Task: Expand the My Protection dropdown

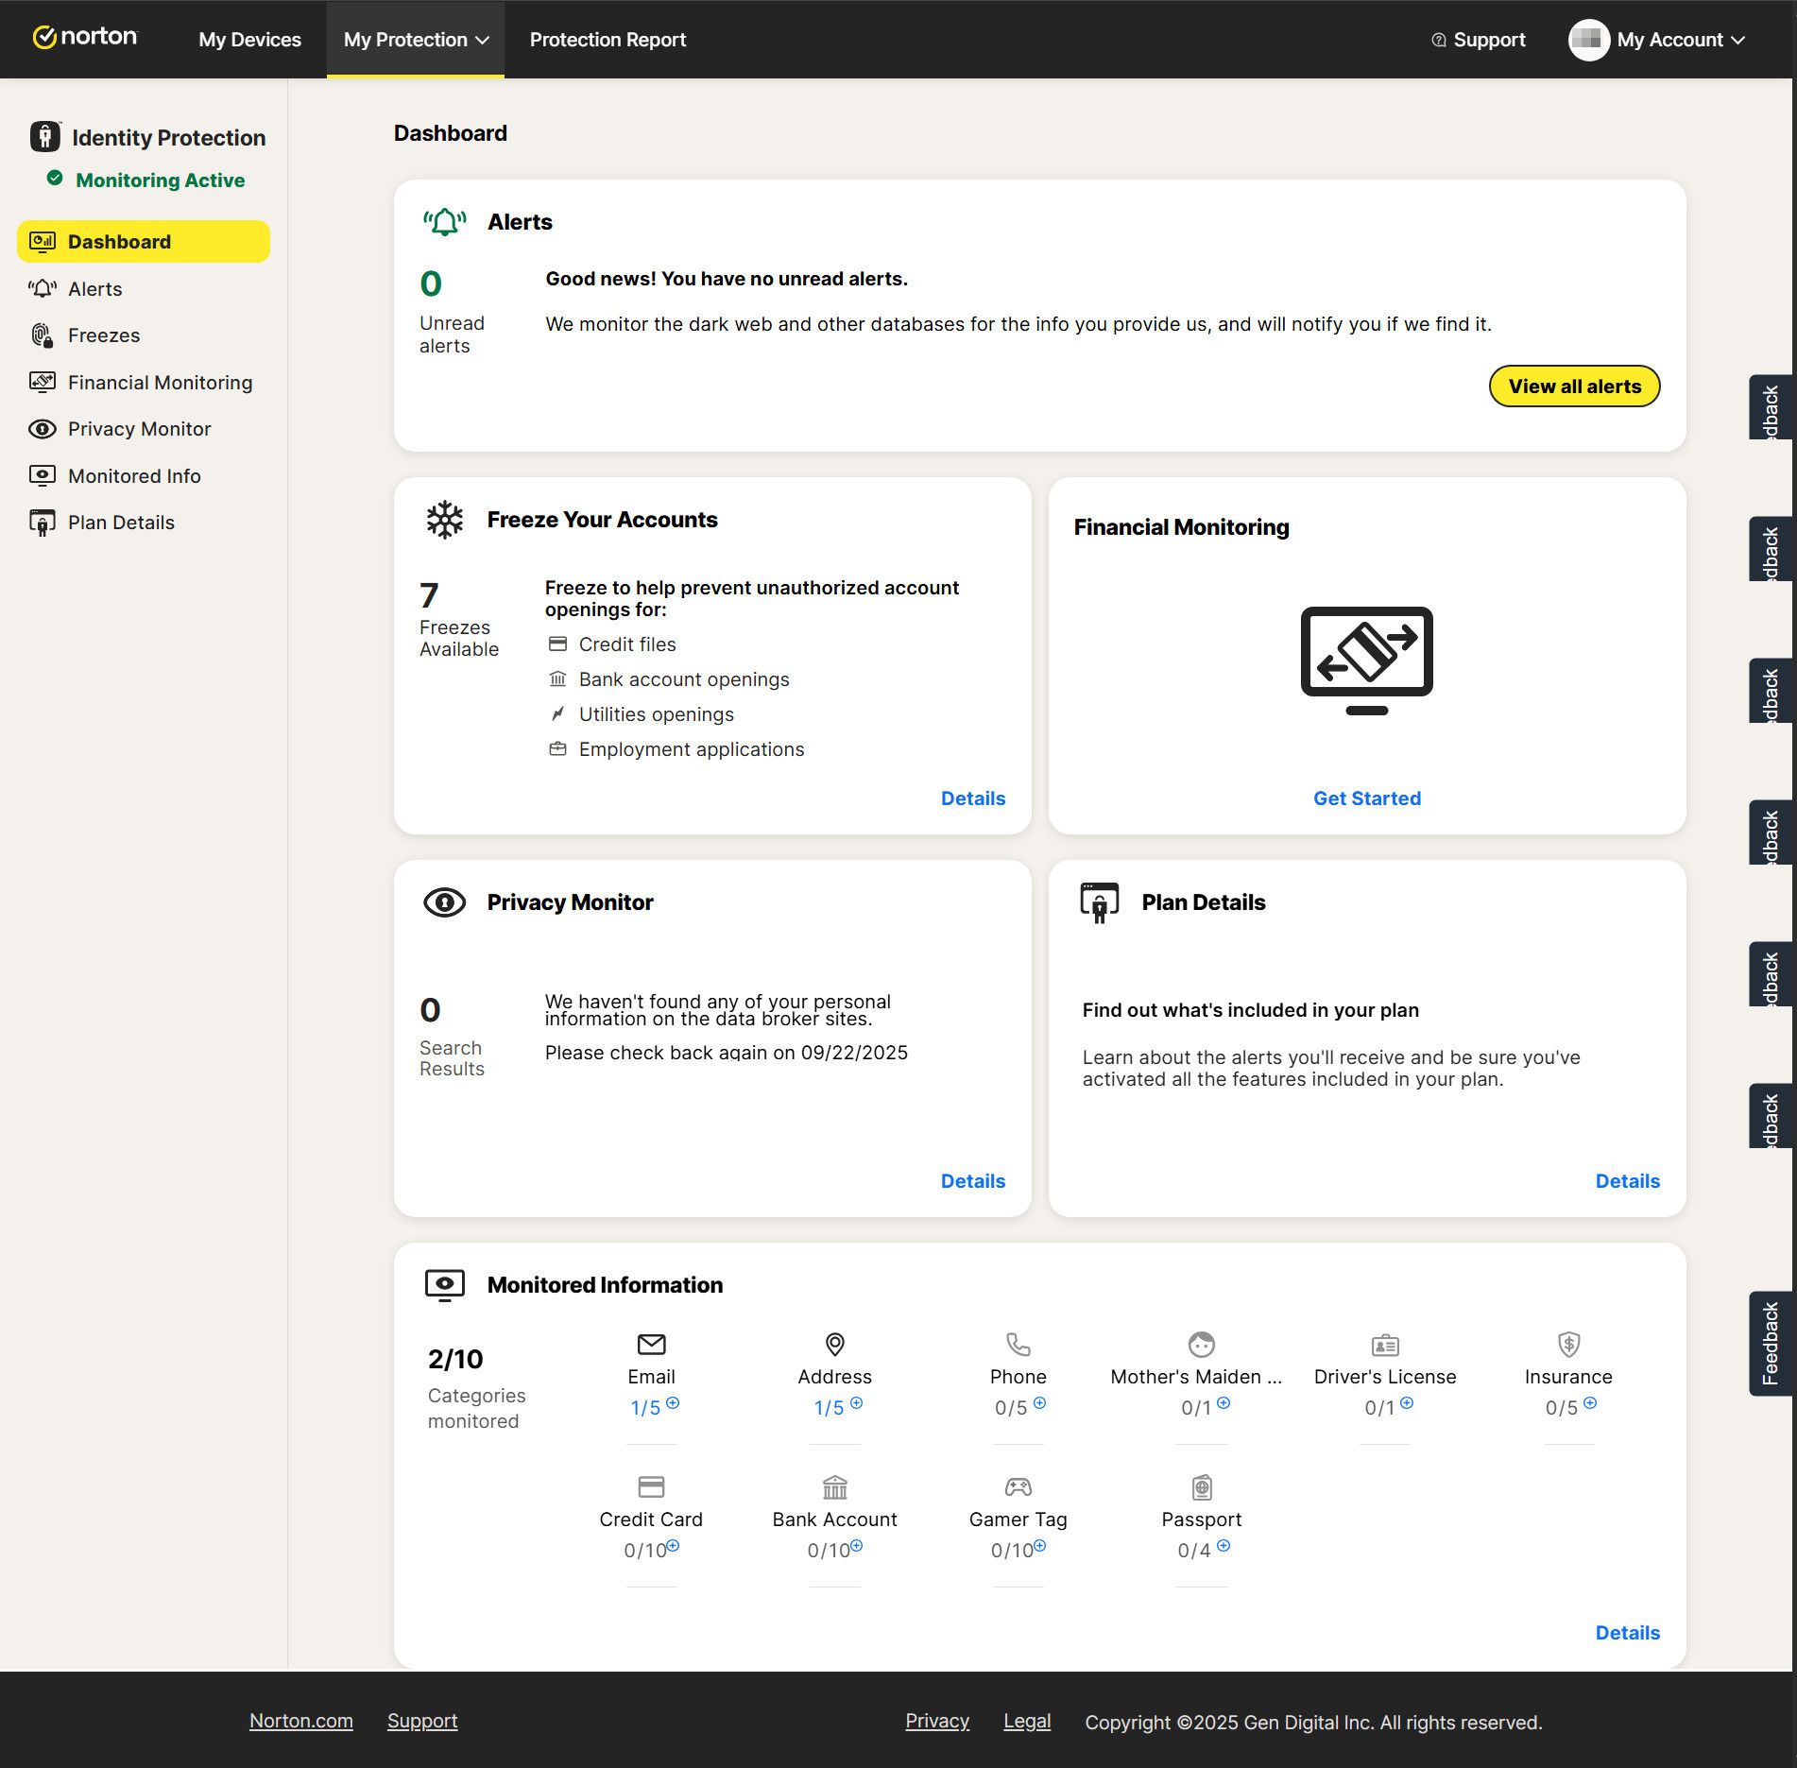Action: point(416,40)
